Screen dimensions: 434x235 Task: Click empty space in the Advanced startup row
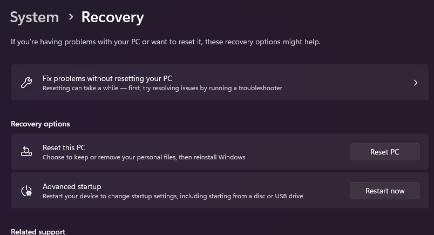pyautogui.click(x=324, y=191)
